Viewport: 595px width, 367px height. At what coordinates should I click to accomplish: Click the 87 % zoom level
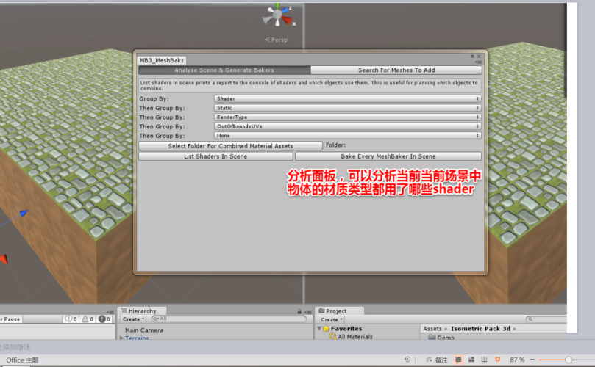[x=517, y=360]
